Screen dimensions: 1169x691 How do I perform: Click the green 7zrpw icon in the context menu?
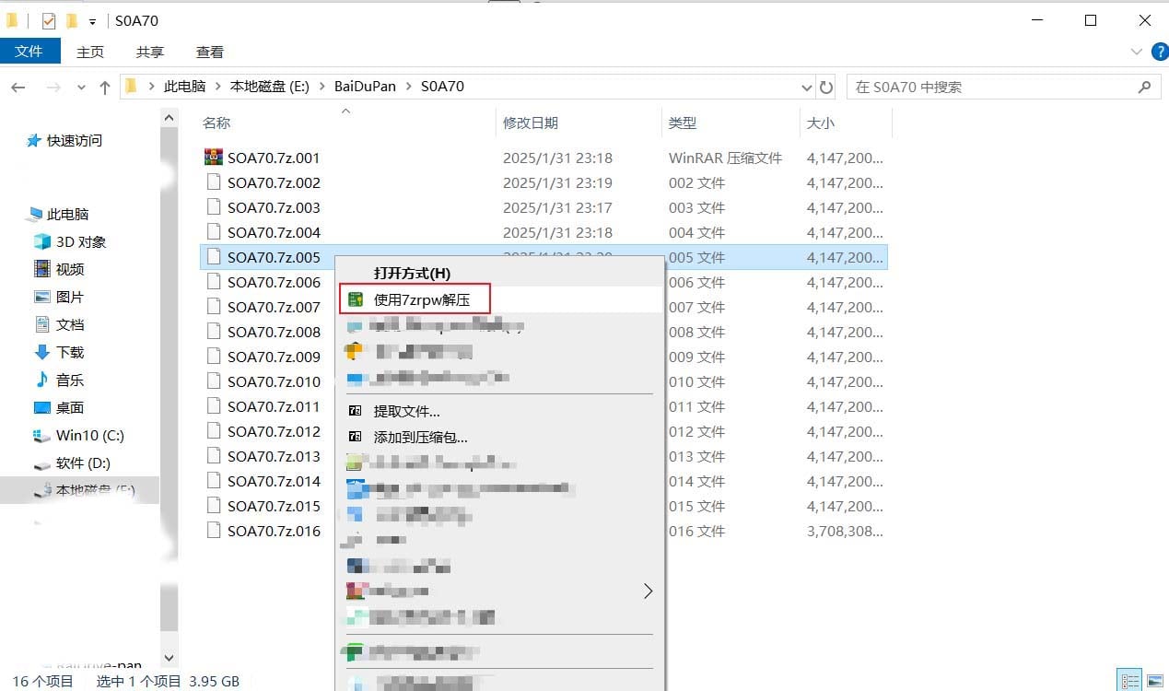pos(355,299)
